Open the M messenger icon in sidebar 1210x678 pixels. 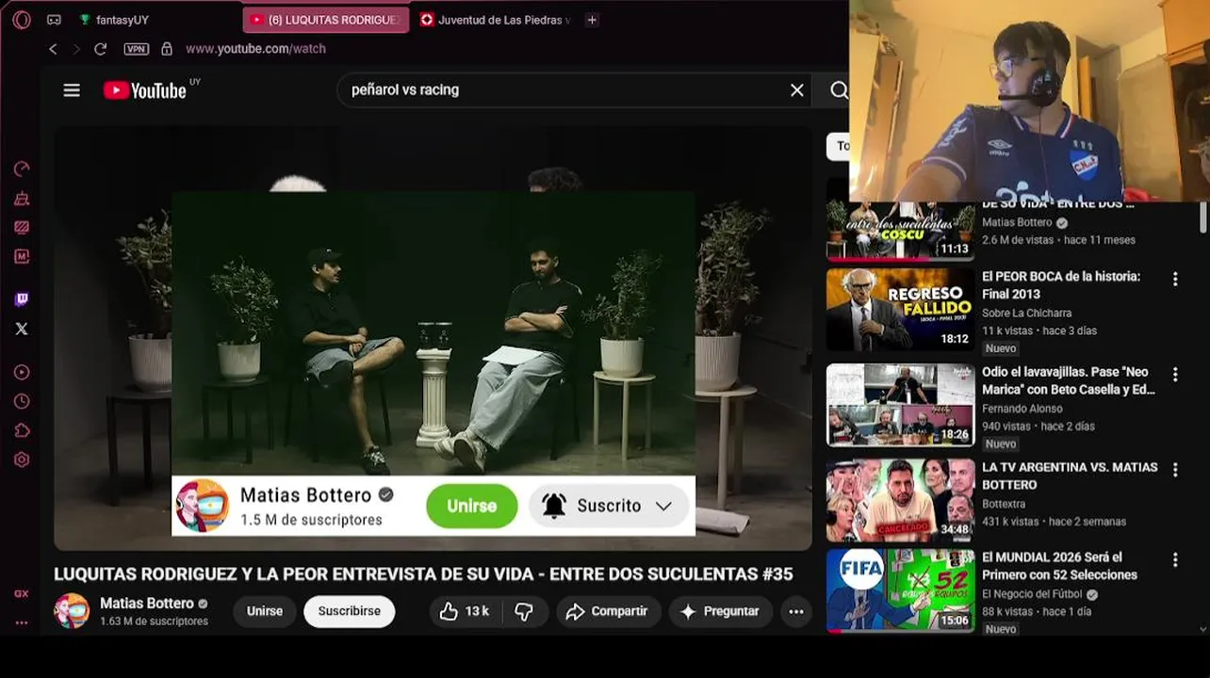coord(22,256)
